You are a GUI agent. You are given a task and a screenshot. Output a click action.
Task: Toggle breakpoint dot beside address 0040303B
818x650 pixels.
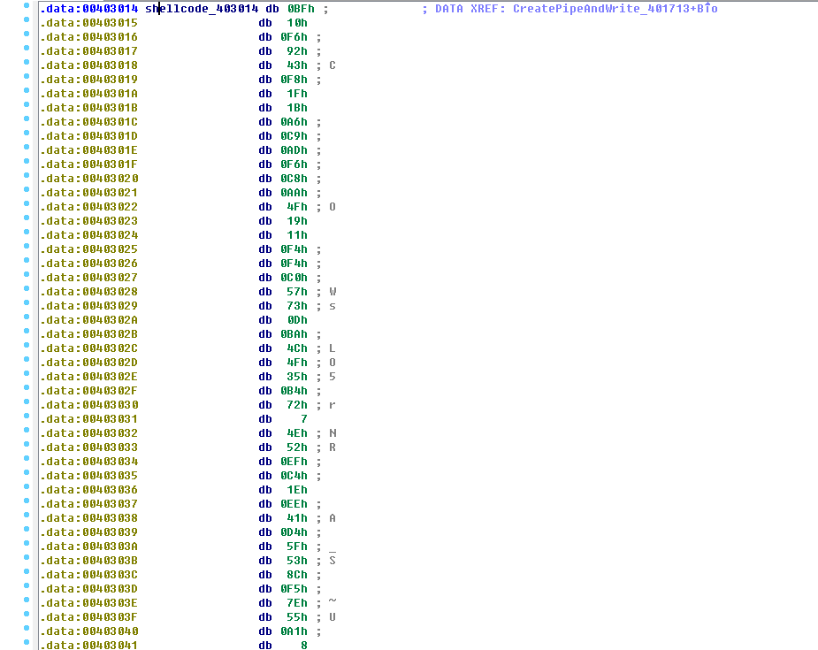27,557
